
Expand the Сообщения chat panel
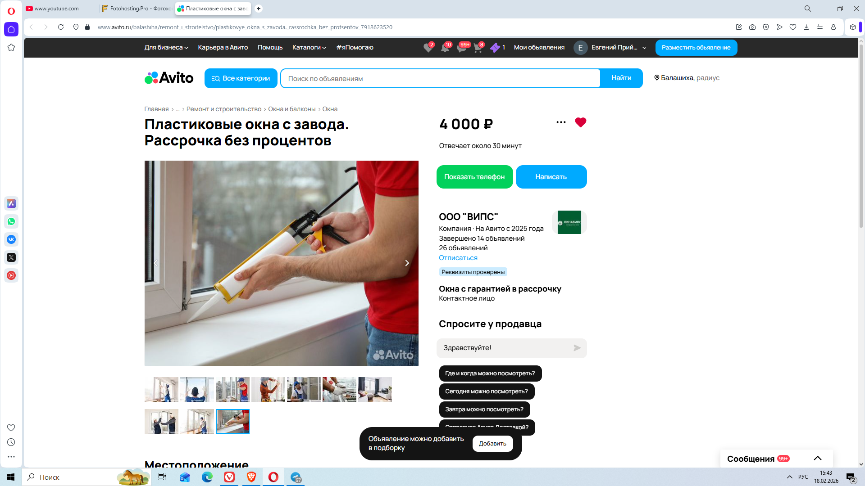817,458
